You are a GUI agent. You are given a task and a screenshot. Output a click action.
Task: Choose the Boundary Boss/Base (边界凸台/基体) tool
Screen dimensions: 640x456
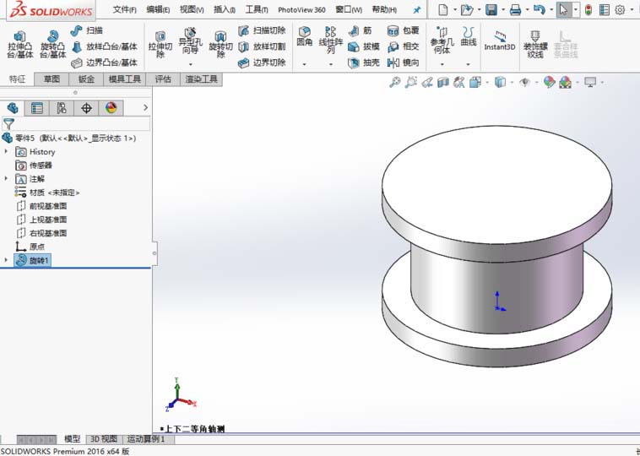[x=104, y=62]
